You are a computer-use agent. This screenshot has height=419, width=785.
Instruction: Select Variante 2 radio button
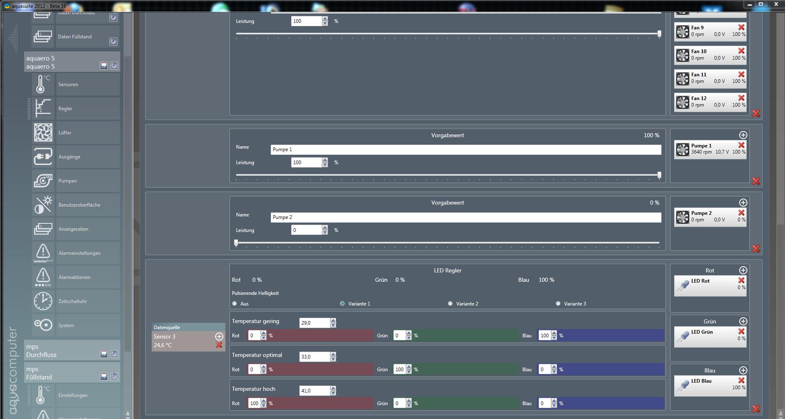[x=450, y=304]
